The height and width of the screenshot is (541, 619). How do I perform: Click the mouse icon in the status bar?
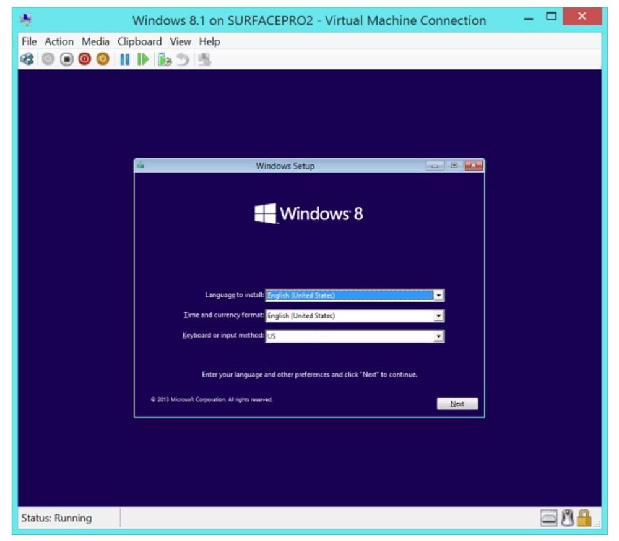pos(567,518)
